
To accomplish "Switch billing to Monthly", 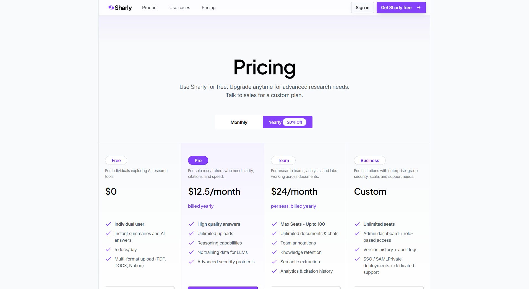I will (x=239, y=122).
